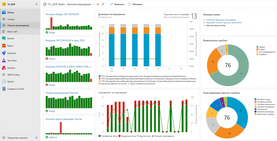
Task: Click the 26 segment of Классификация donut
Action: [240, 111]
